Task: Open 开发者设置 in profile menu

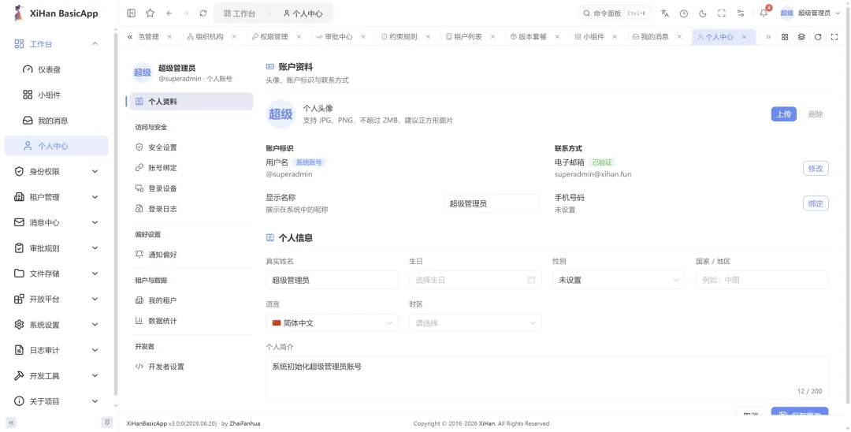Action: click(191, 367)
